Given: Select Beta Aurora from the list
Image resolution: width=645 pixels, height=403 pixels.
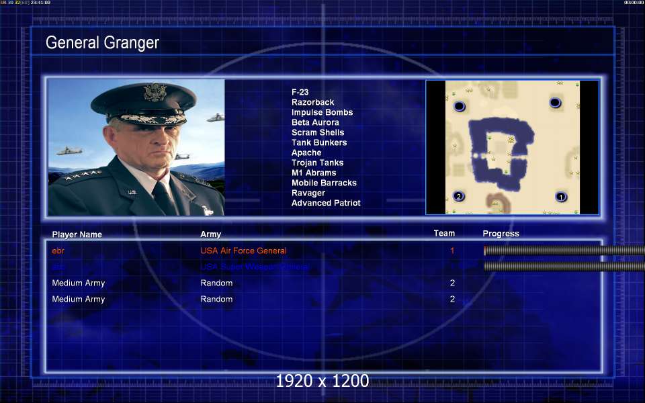Looking at the screenshot, I should 315,122.
